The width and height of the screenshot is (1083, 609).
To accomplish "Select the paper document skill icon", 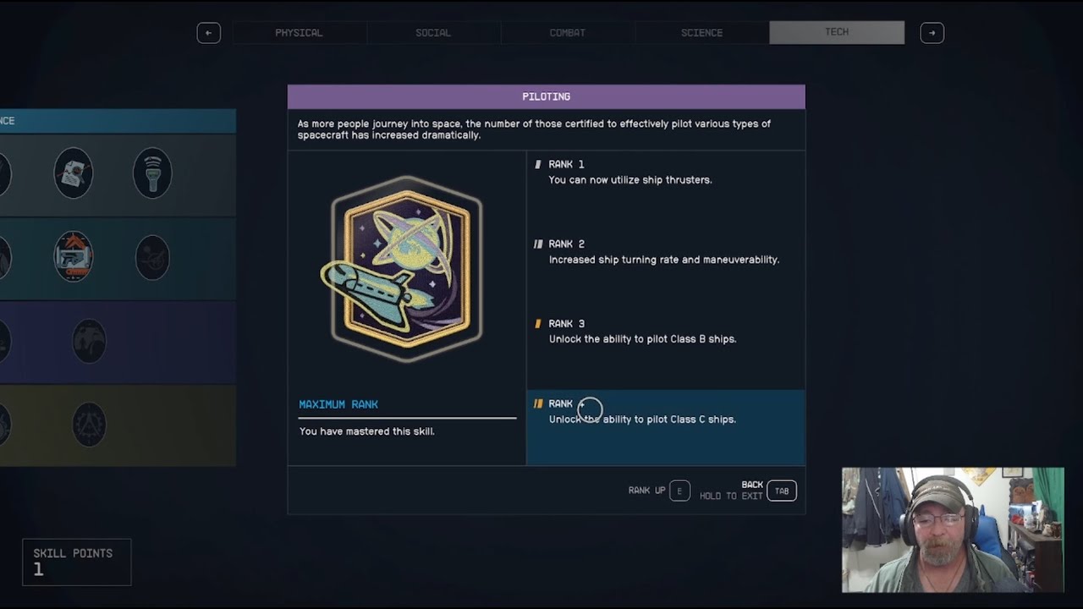I will pos(74,173).
